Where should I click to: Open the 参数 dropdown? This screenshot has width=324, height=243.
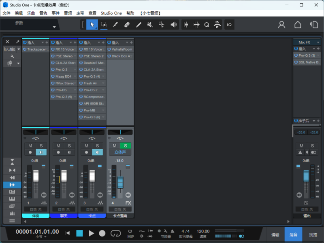click(x=54, y=27)
